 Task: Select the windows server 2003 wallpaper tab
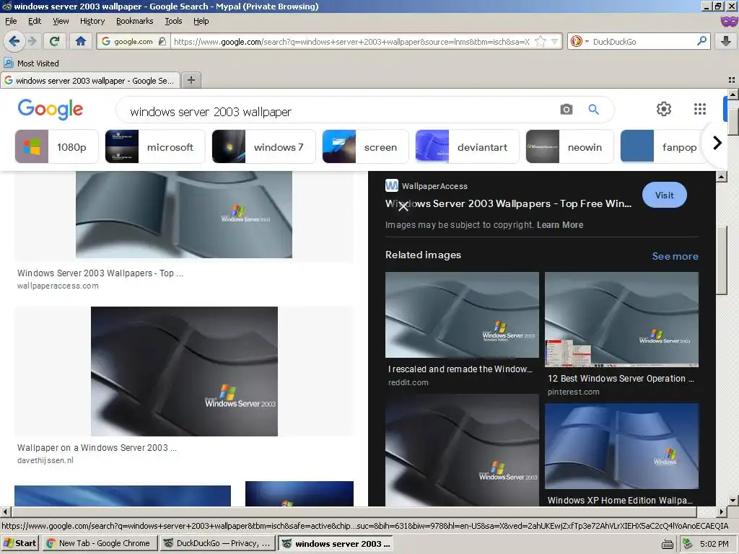(90, 81)
